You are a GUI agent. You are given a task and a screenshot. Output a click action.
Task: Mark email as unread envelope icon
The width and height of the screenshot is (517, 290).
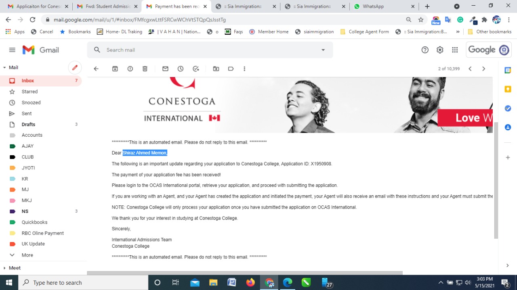165,69
